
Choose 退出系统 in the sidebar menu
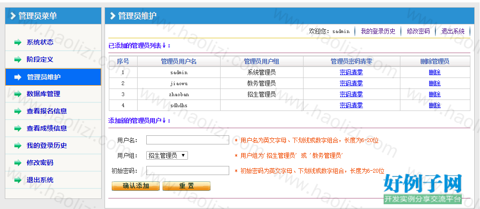point(40,180)
